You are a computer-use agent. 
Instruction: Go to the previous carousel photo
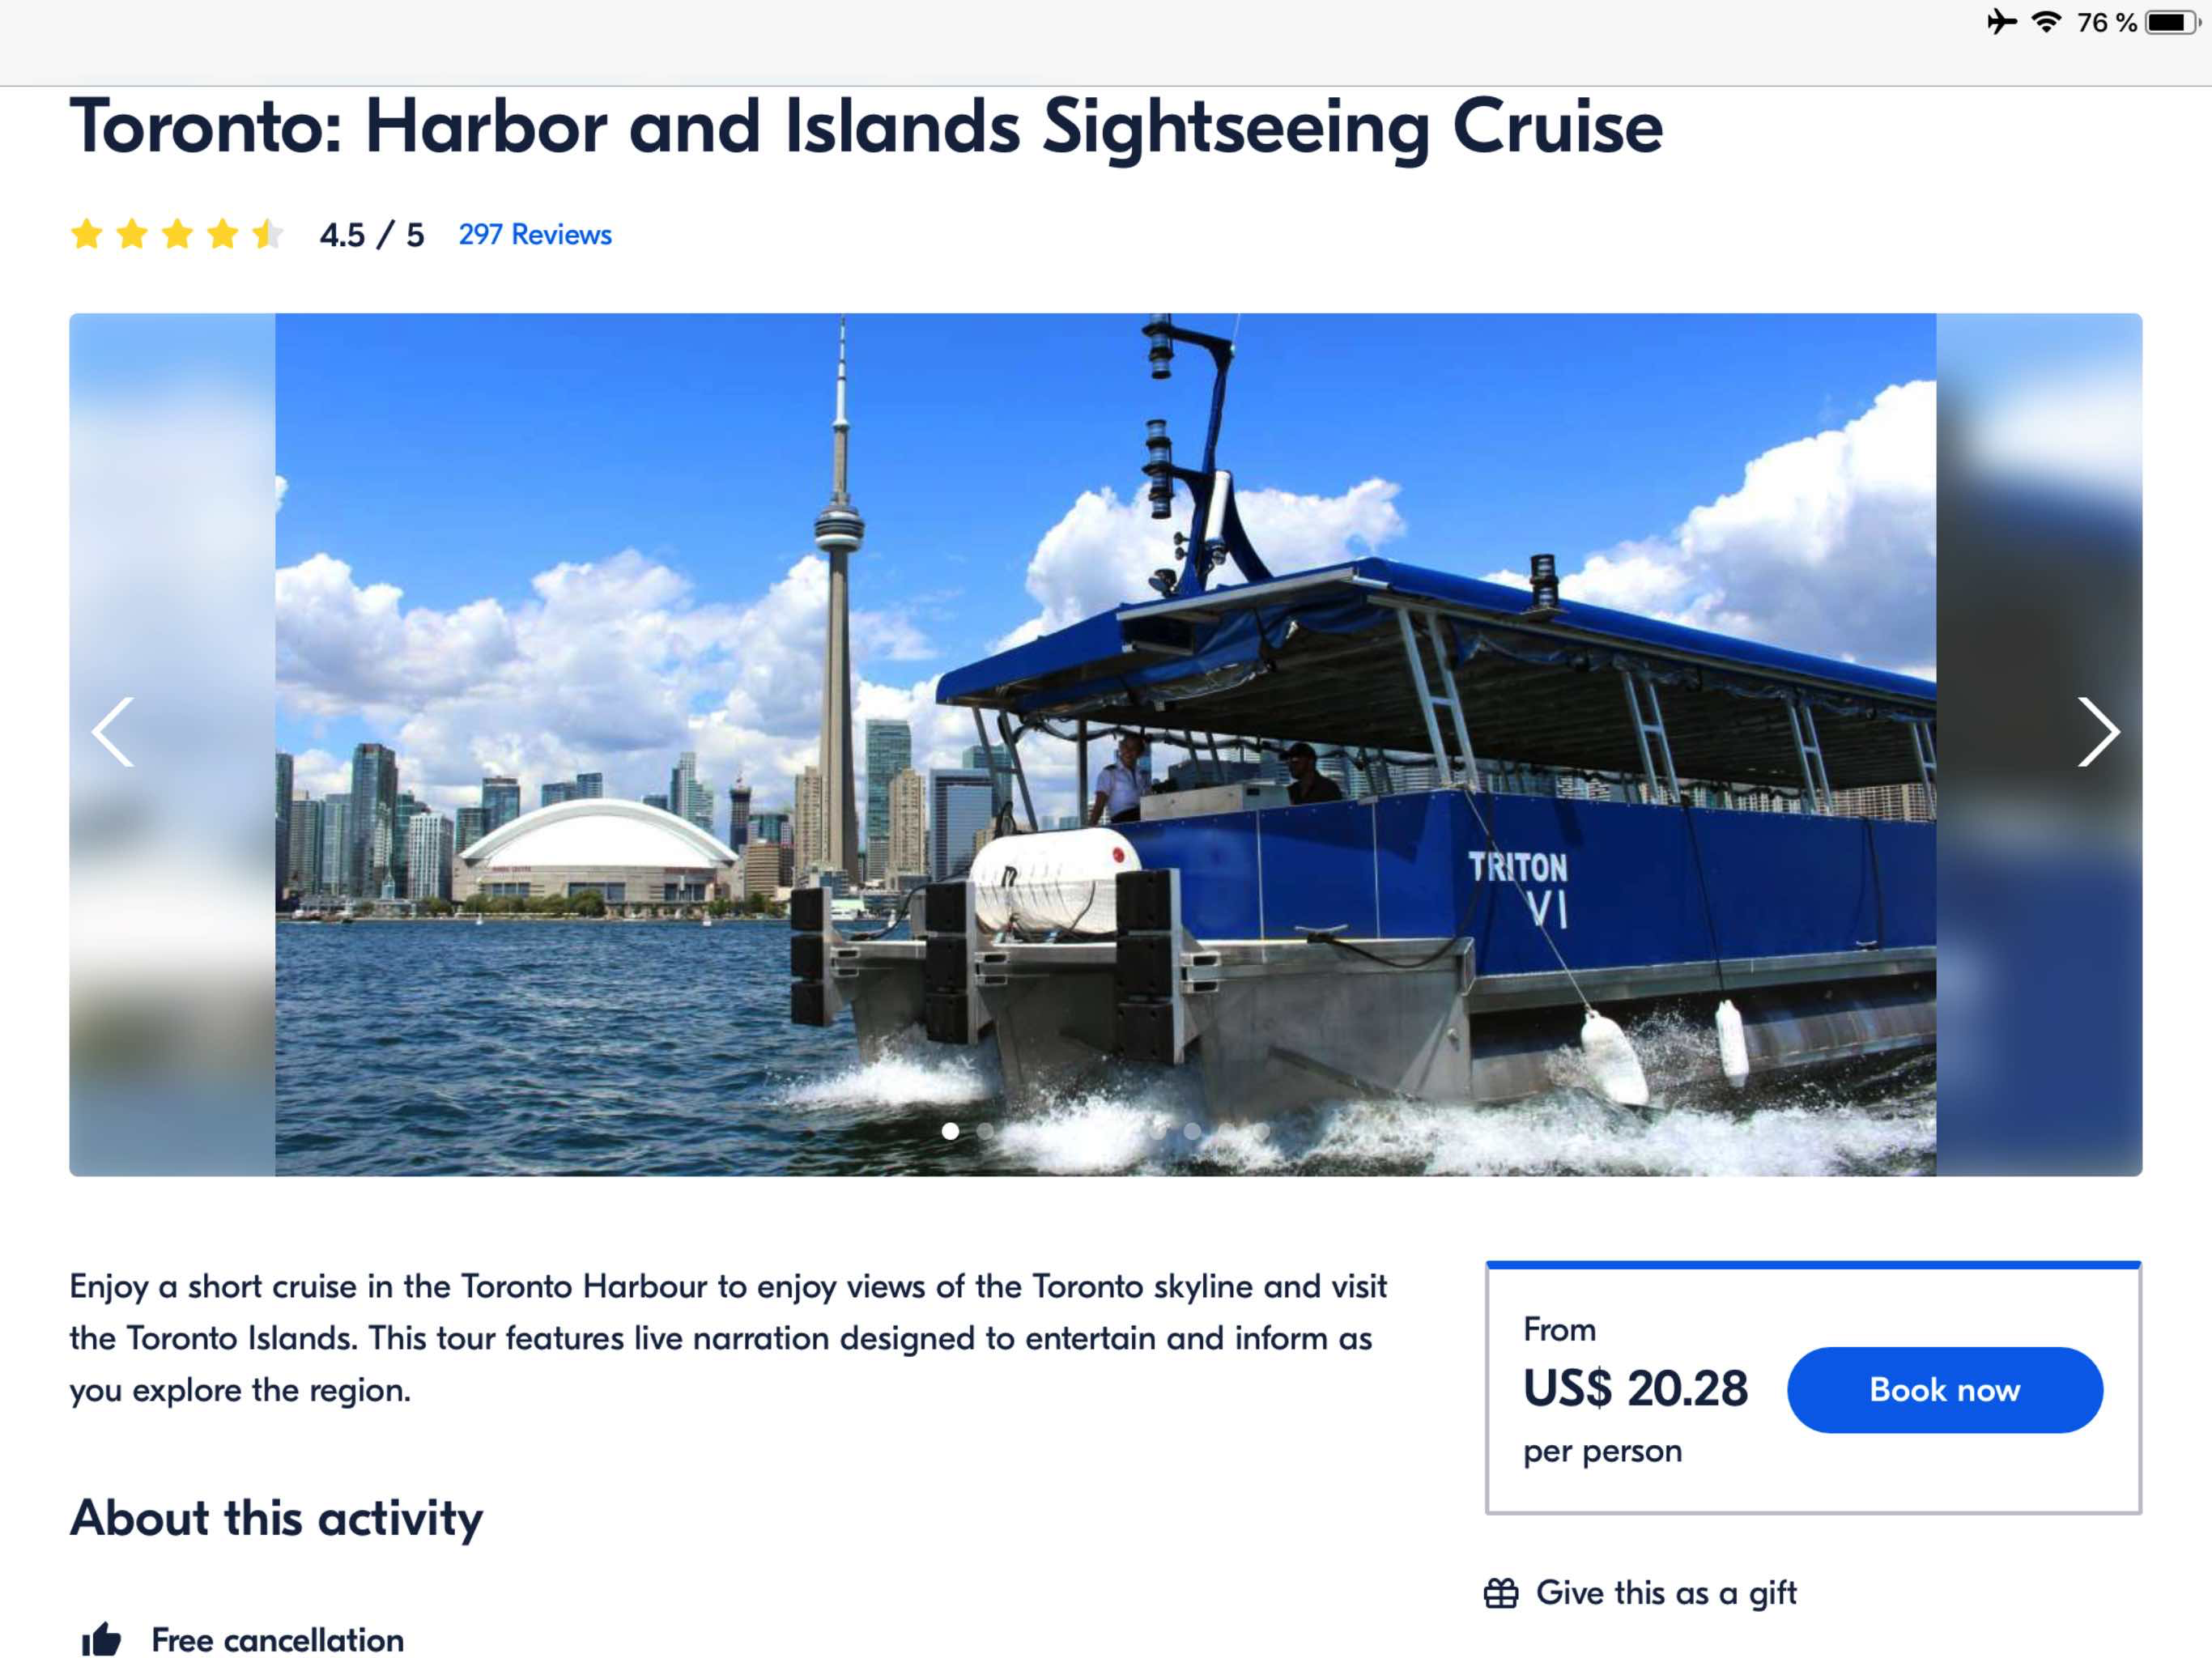(113, 732)
